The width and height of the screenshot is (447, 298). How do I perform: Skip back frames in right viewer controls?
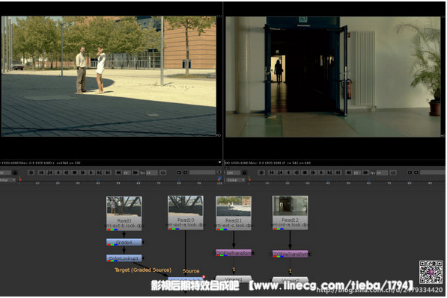349,173
